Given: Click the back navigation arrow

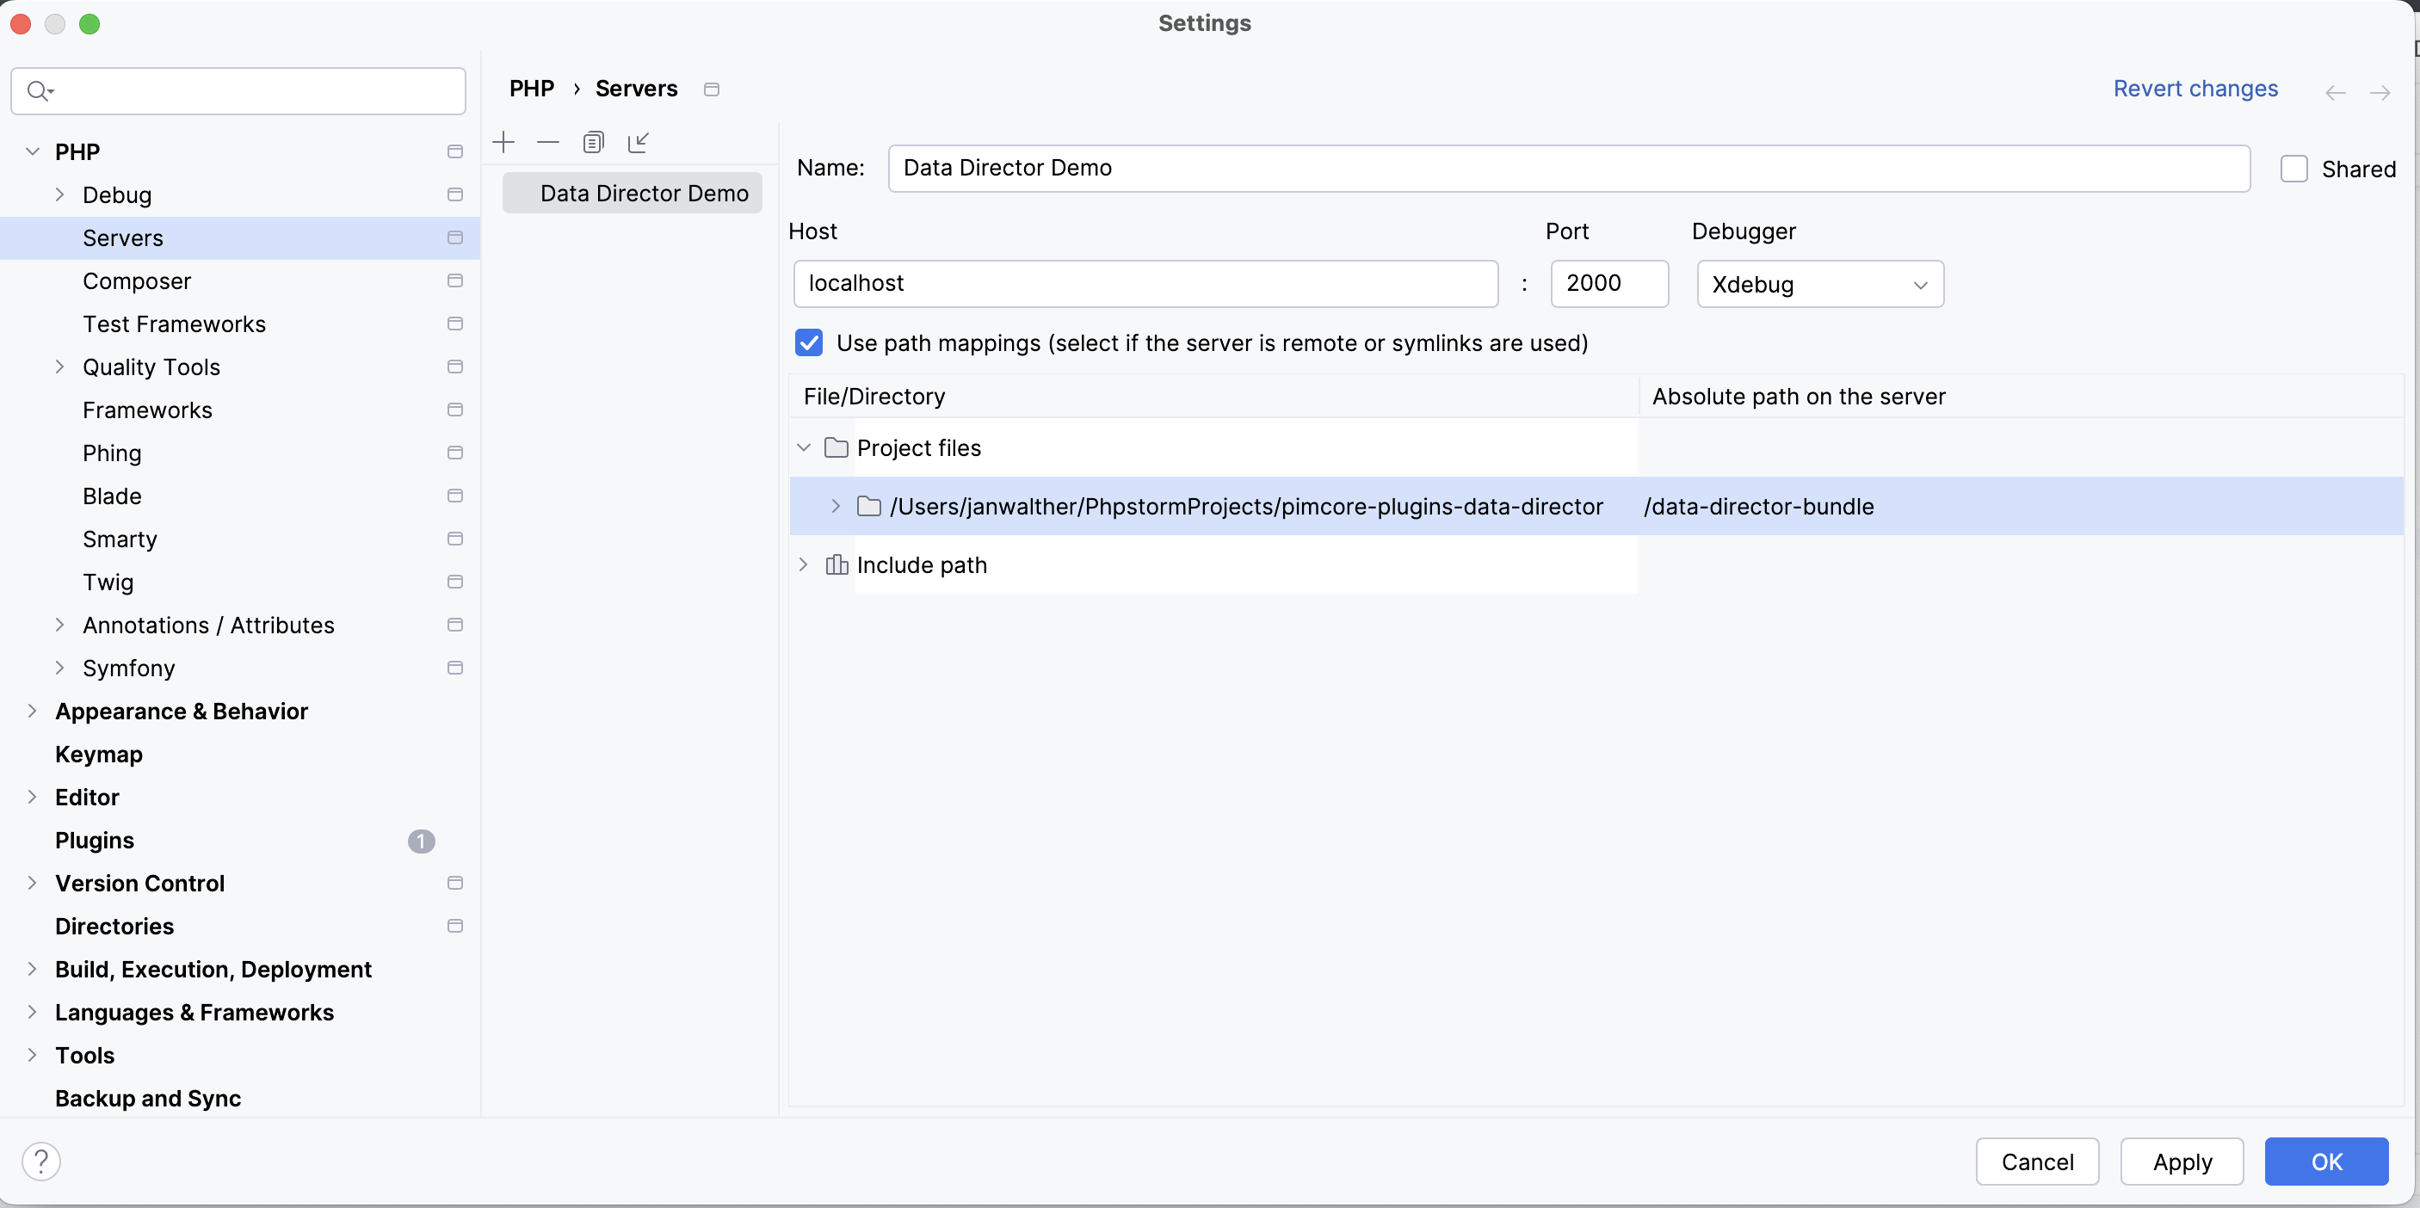Looking at the screenshot, I should (x=2336, y=92).
